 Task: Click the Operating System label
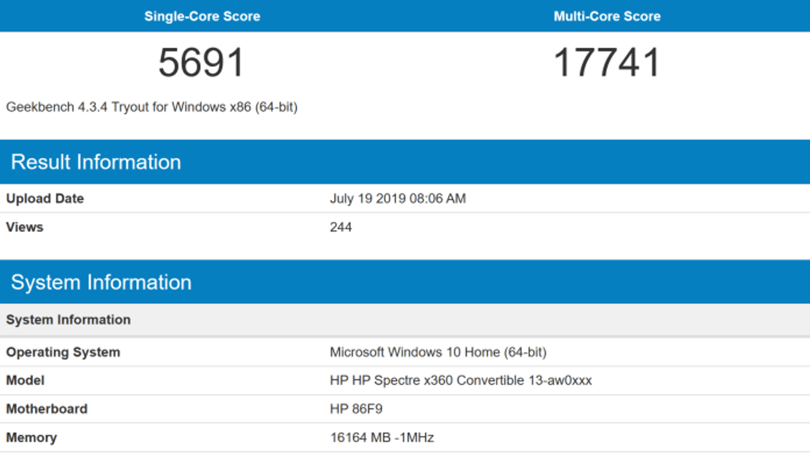[x=63, y=352]
